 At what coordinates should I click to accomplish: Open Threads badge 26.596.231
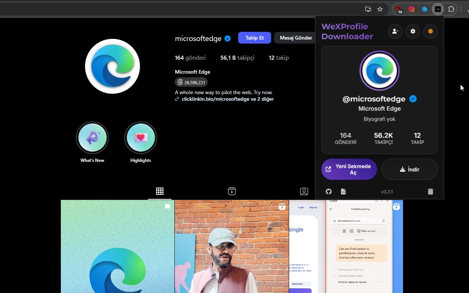click(191, 82)
